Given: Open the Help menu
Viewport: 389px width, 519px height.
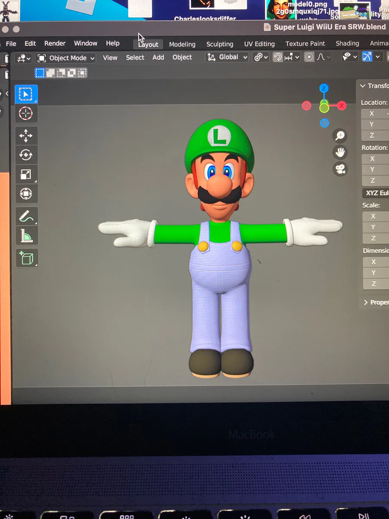Looking at the screenshot, I should (x=113, y=43).
